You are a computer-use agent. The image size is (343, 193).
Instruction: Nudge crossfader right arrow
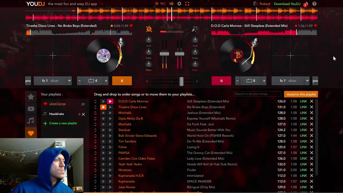[x=197, y=81]
